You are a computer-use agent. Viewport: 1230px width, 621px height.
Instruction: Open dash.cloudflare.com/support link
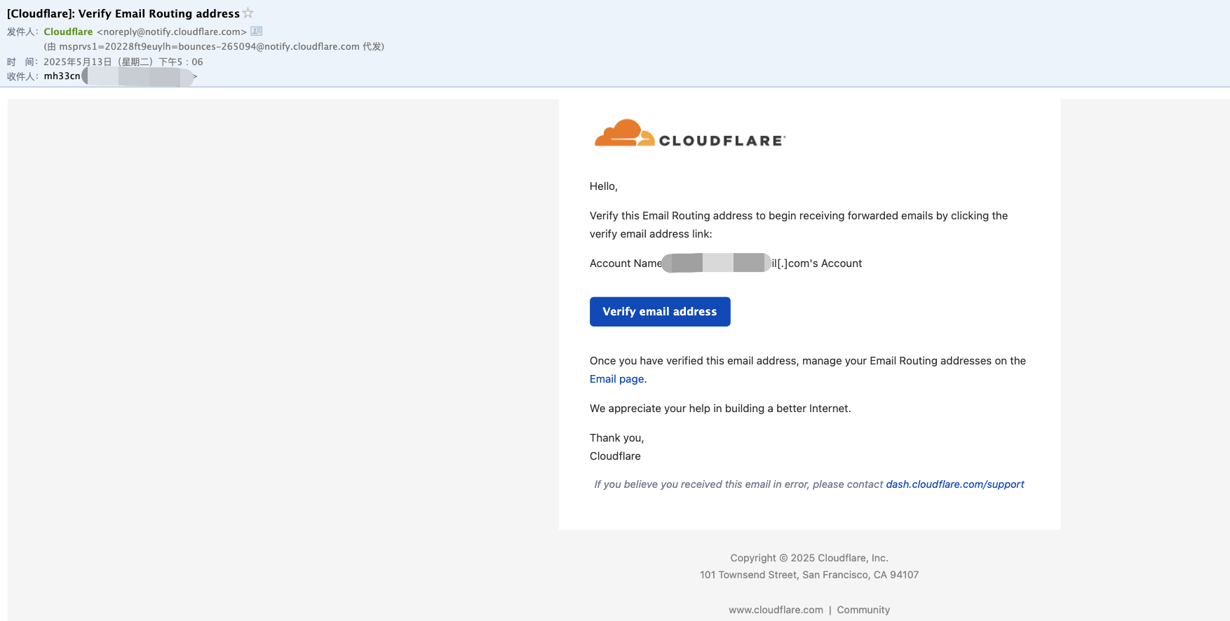(955, 484)
